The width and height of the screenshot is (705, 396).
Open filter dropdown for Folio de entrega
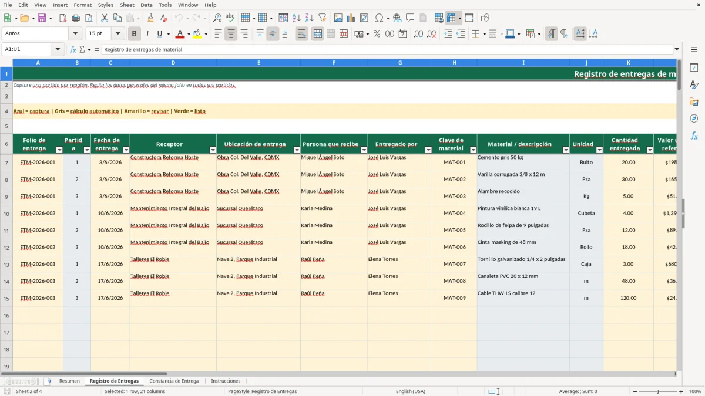coord(59,150)
